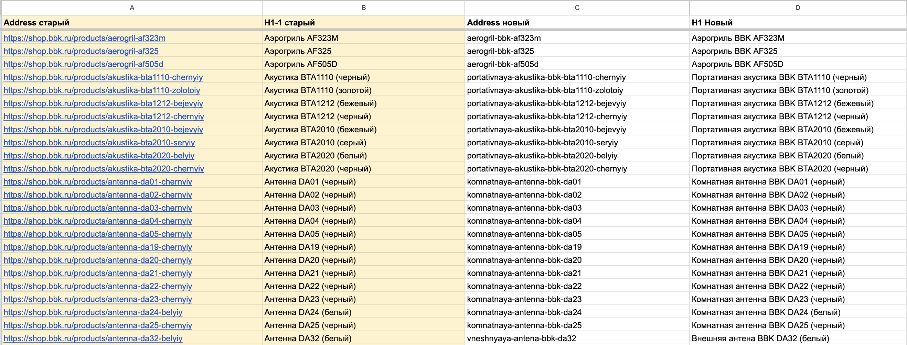The image size is (907, 345).
Task: Follow the antenna-da20-chernyiy link
Action: (x=98, y=259)
